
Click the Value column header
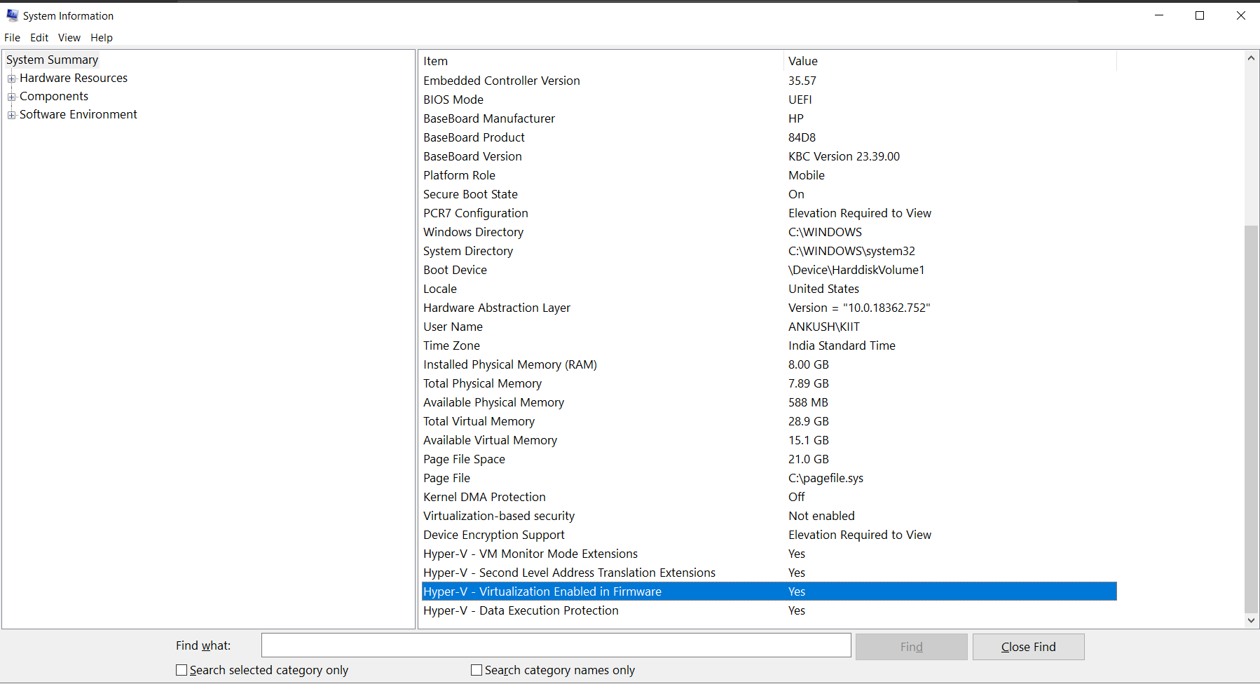tap(950, 61)
